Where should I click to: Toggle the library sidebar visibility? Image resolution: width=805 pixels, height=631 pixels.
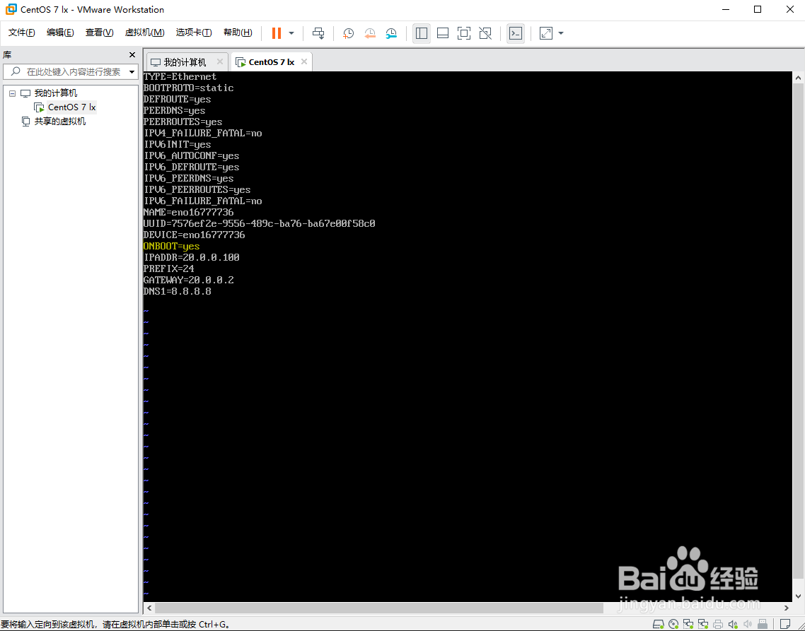421,33
